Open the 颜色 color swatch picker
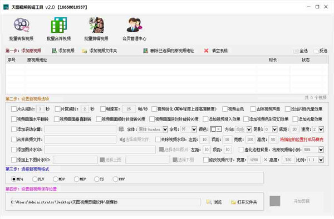 coord(216,130)
